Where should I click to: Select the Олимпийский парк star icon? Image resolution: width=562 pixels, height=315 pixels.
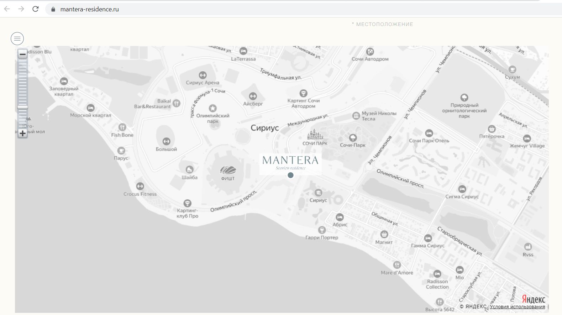[x=212, y=108]
